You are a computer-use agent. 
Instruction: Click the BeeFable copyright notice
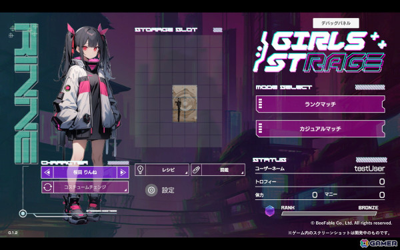[x=351, y=223]
